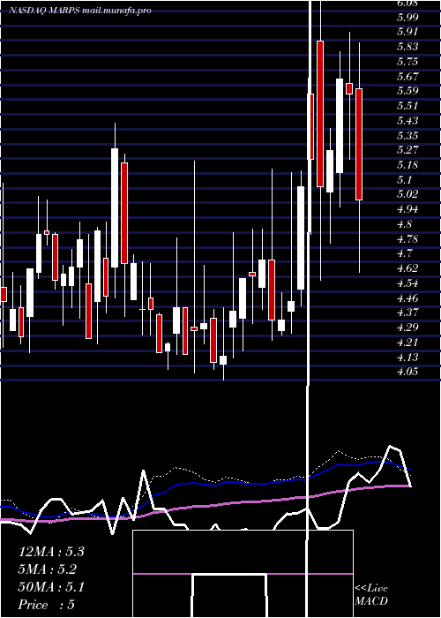Click the 5.83 price axis label
Viewport: 441px width, 618px height.
click(x=407, y=47)
